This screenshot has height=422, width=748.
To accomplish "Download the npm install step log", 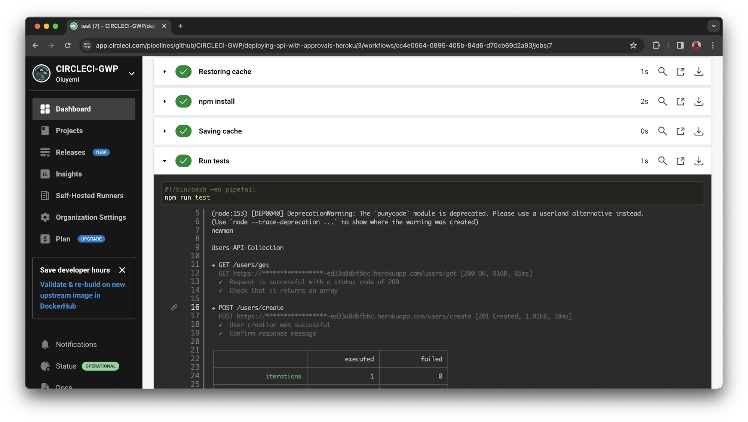I will tap(699, 101).
